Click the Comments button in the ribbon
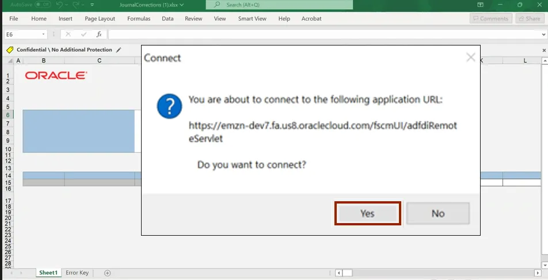548x280 pixels. click(x=490, y=18)
